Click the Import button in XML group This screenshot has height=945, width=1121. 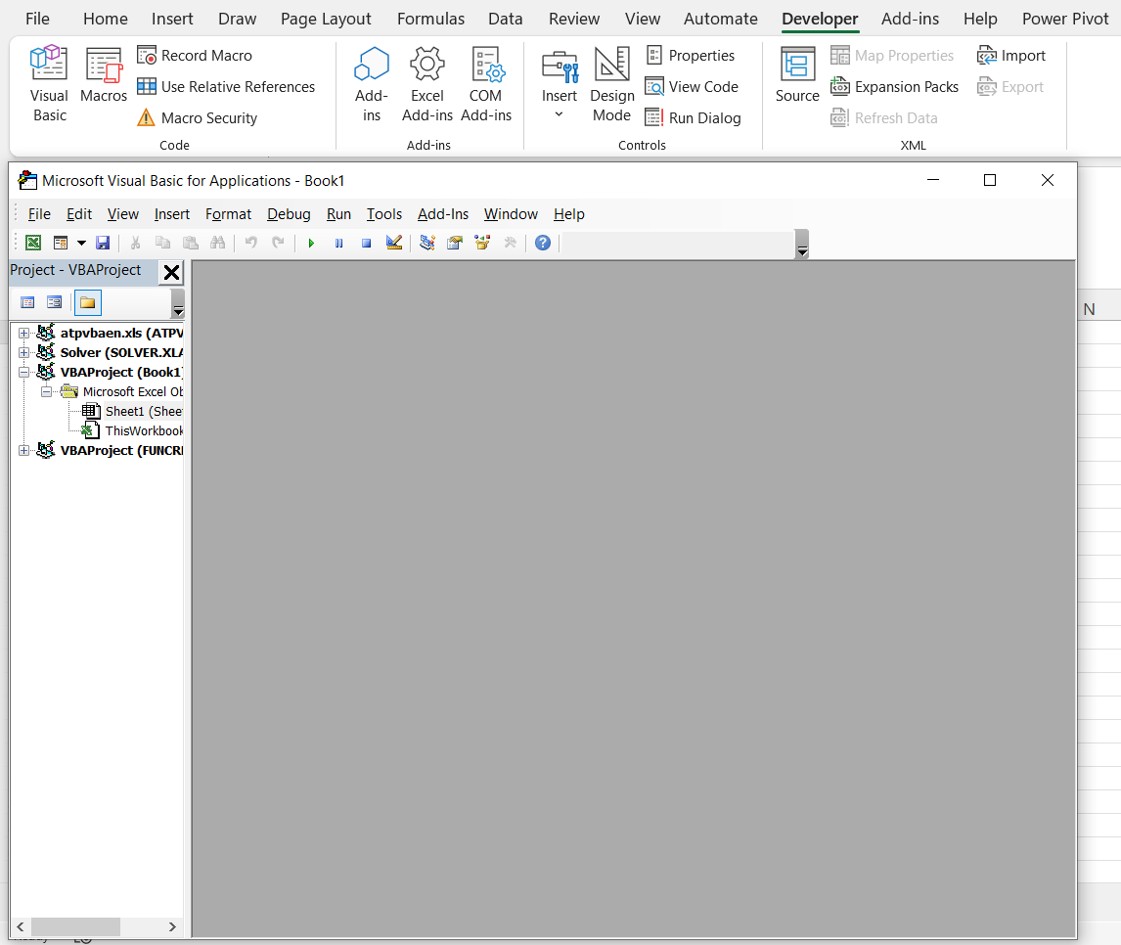pos(1011,55)
